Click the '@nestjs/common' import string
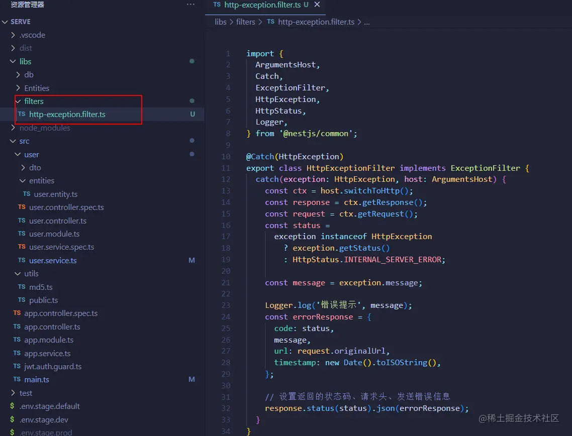 pyautogui.click(x=316, y=134)
